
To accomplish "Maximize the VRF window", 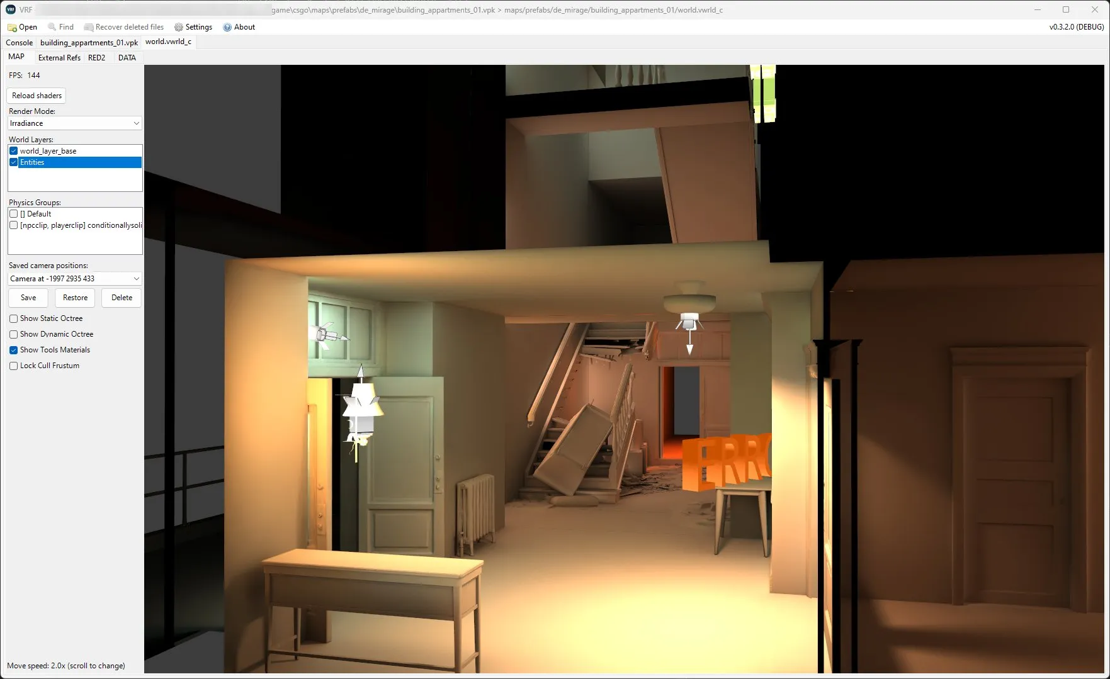I will tap(1066, 9).
